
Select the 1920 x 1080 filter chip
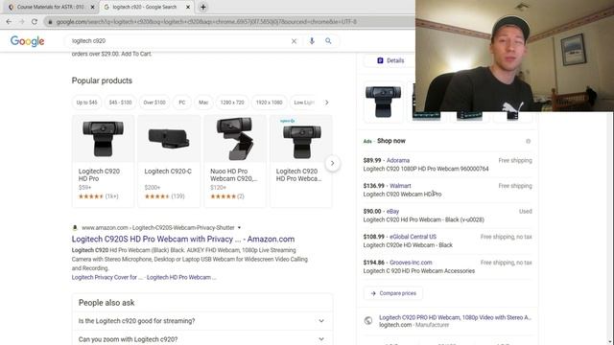pyautogui.click(x=269, y=103)
